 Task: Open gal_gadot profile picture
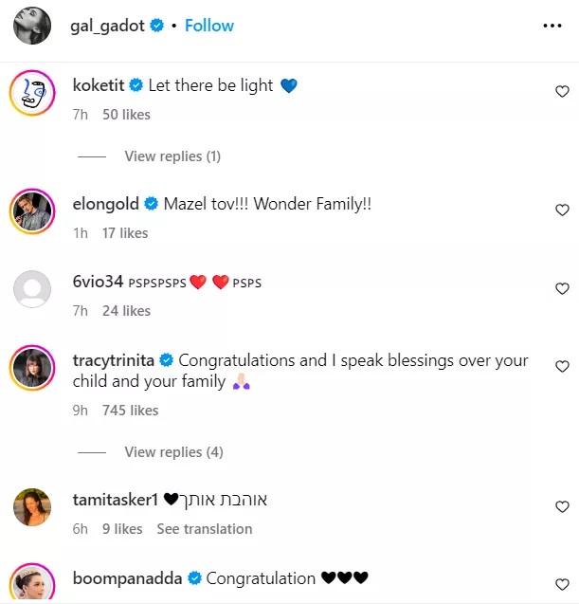(31, 26)
